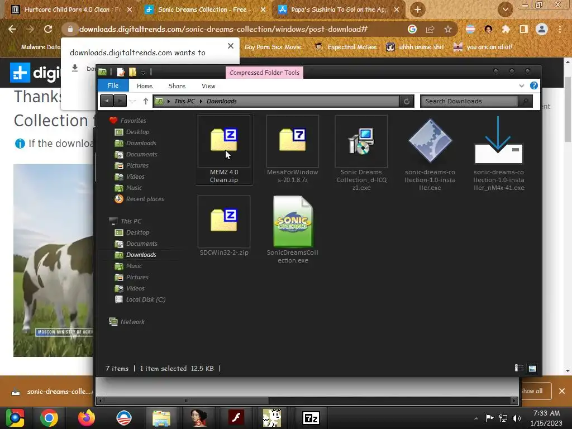Open Chrome tab search dropdown
Screen dimensions: 572x429
point(505,9)
